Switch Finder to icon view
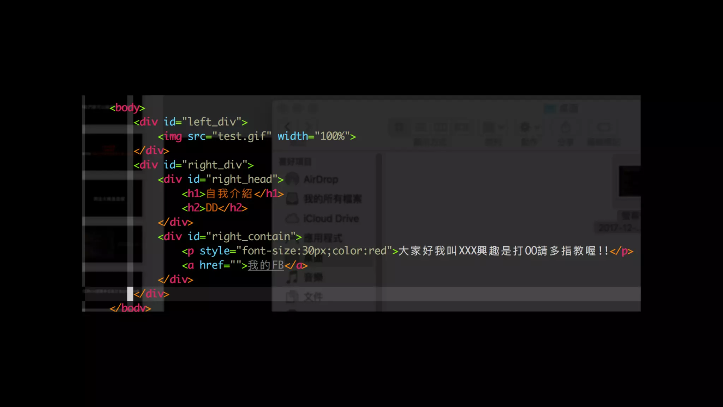Image resolution: width=723 pixels, height=407 pixels. point(399,127)
